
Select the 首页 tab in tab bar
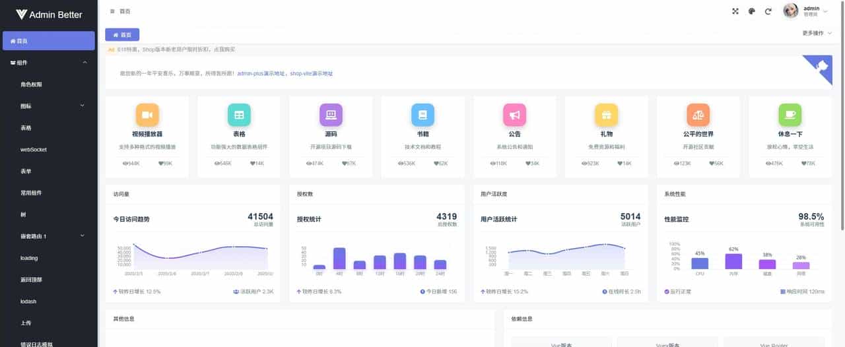(x=122, y=35)
